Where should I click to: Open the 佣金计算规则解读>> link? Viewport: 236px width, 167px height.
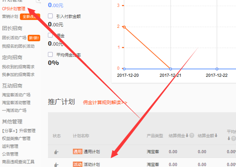point(105,102)
